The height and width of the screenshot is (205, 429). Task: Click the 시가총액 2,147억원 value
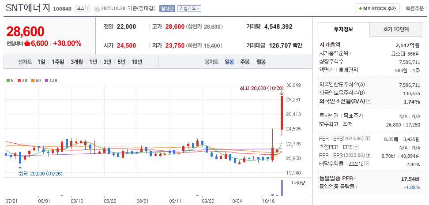pos(408,45)
